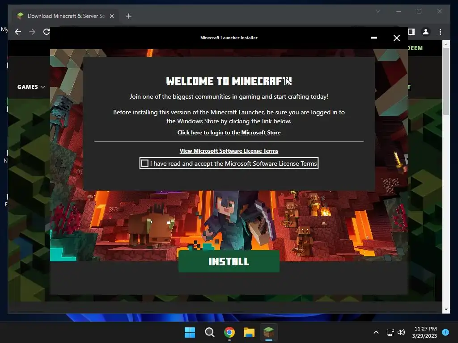Open volume tray icon
This screenshot has height=343, width=458.
pos(401,332)
